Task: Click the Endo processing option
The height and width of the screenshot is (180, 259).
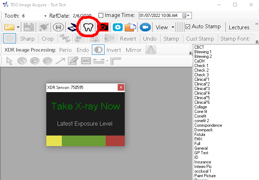Action: [x=83, y=50]
